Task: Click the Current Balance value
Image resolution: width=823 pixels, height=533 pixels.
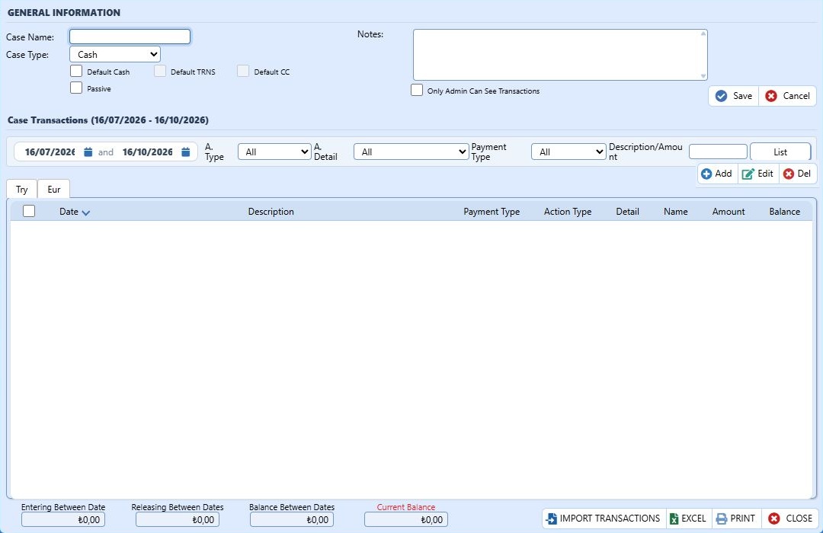Action: [x=406, y=520]
